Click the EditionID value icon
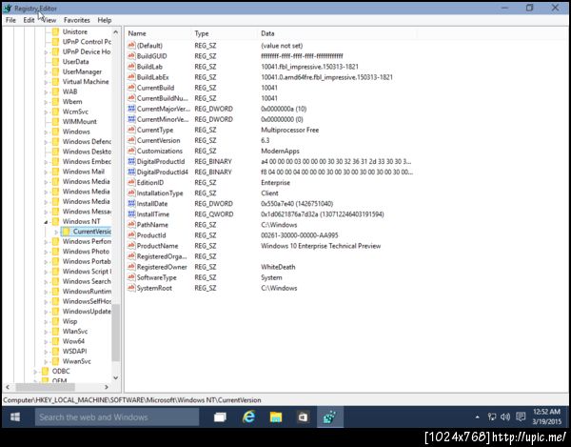The width and height of the screenshot is (571, 447). 131,182
